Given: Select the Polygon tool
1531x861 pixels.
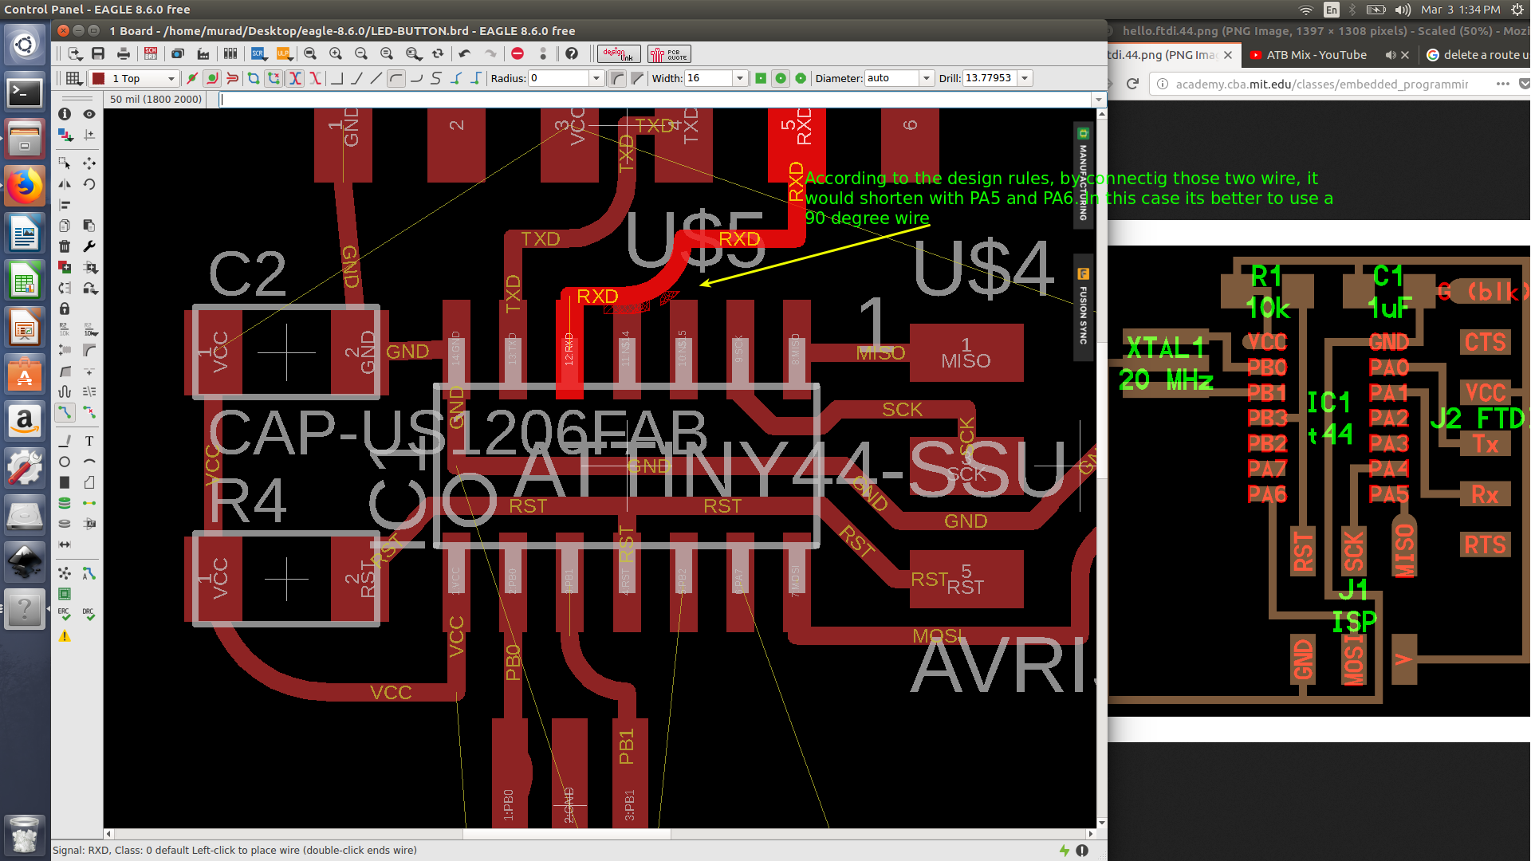Looking at the screenshot, I should (89, 482).
